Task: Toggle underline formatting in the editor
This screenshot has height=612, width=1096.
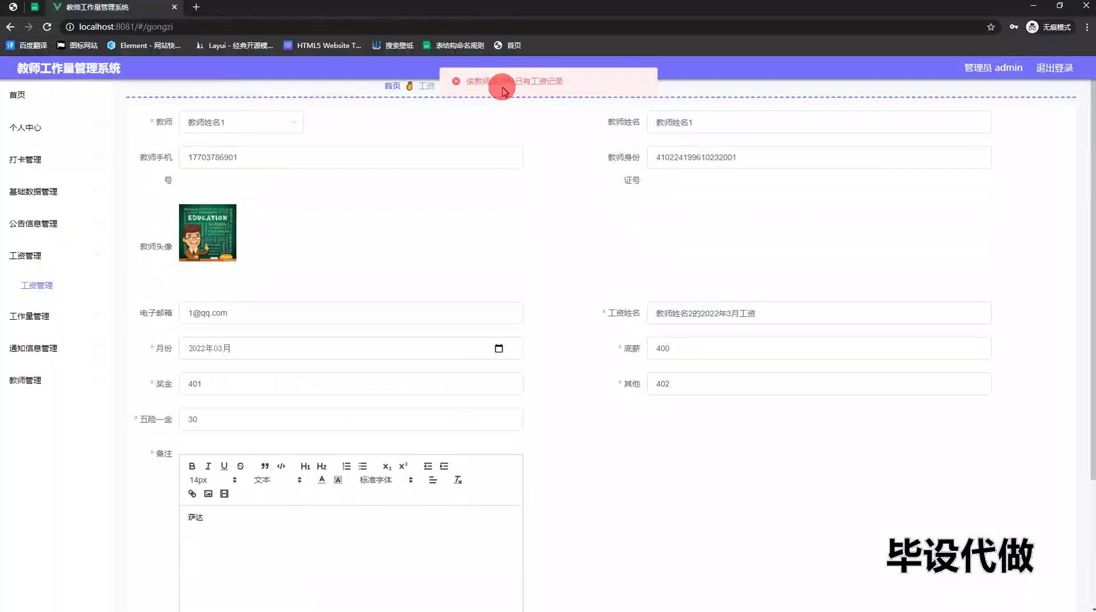Action: tap(224, 466)
